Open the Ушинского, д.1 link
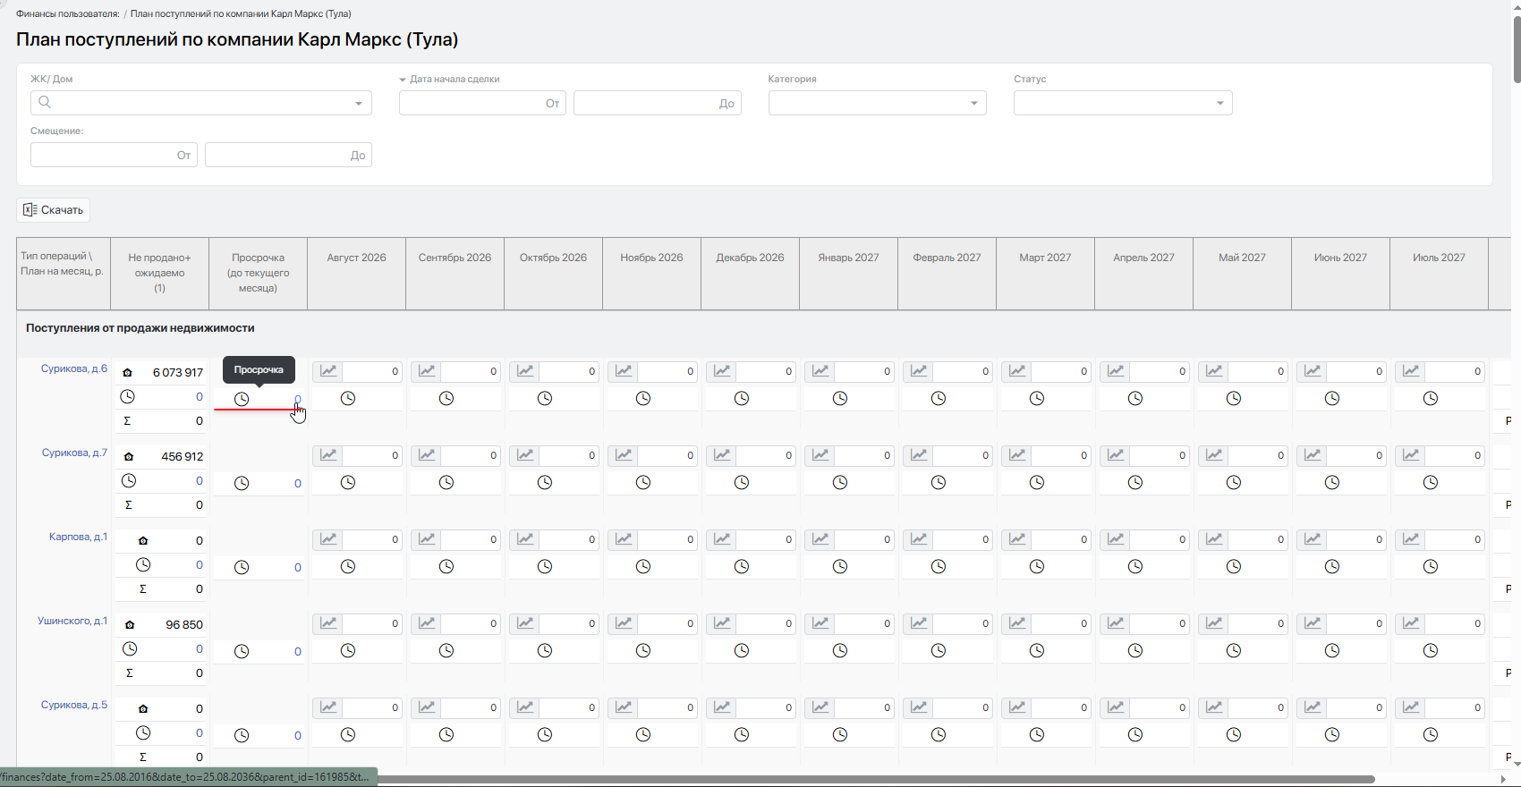 pyautogui.click(x=72, y=621)
